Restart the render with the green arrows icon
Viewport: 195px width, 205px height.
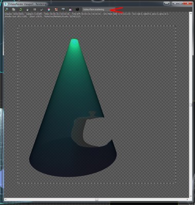coord(21,10)
